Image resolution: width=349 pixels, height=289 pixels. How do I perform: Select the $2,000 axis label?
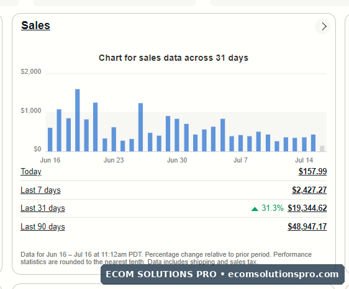coord(31,71)
